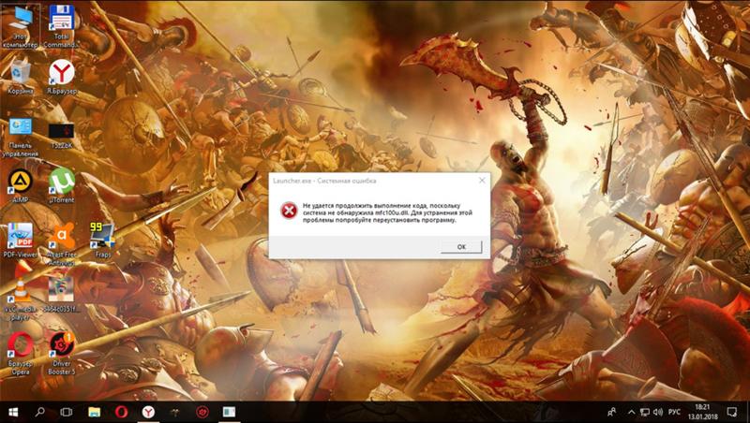This screenshot has height=423, width=750.
Task: Select the VLC media player shortcut
Action: 20,299
